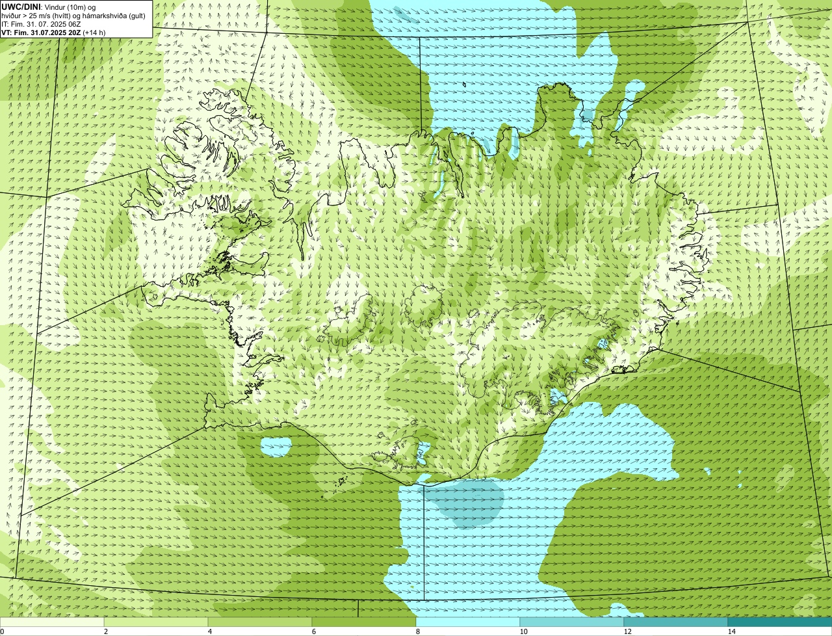Click the legend tick label 14

(x=731, y=631)
